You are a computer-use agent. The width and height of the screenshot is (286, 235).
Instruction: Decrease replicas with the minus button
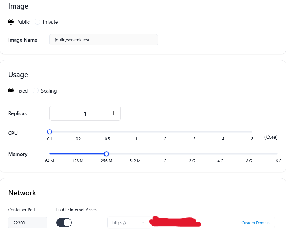58,113
